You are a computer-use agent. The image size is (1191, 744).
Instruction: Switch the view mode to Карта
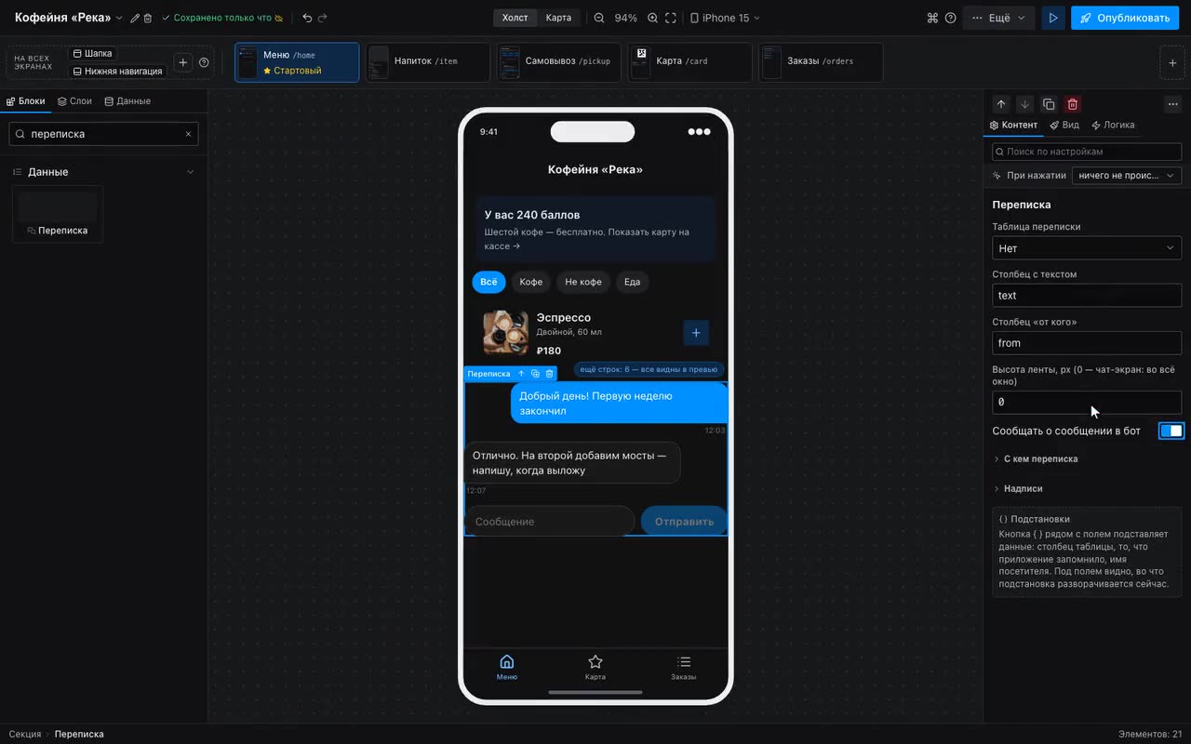tap(558, 18)
